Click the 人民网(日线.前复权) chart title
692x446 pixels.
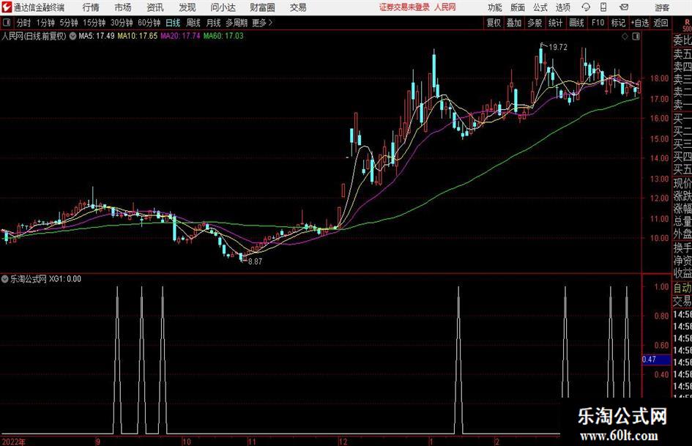34,36
